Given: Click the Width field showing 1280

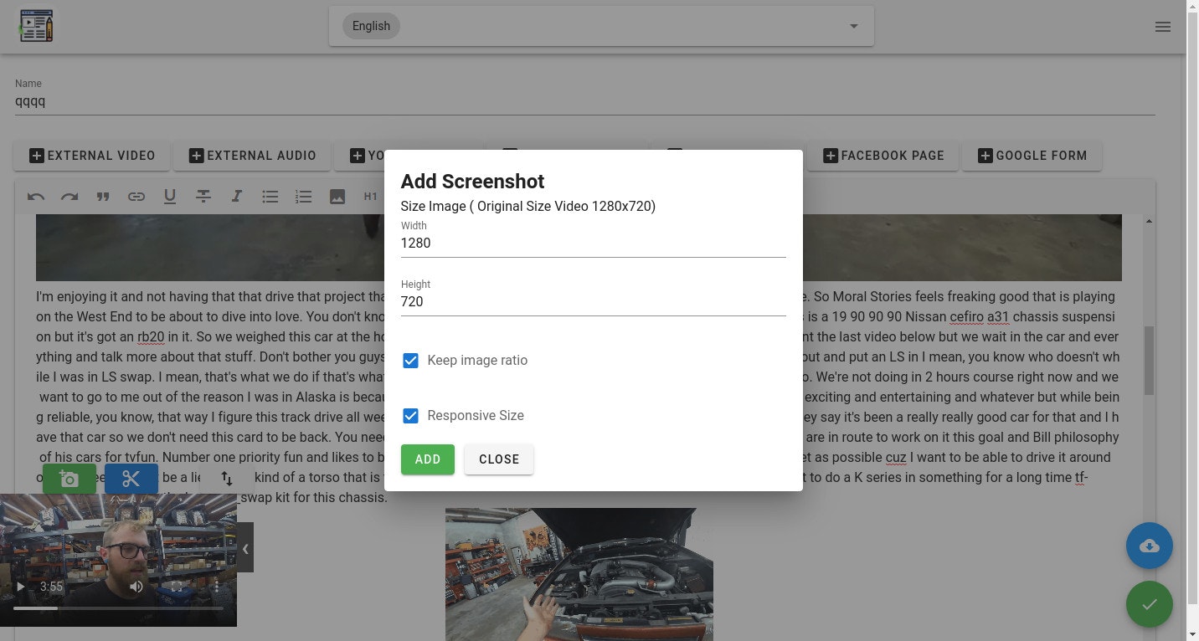Looking at the screenshot, I should [x=593, y=244].
